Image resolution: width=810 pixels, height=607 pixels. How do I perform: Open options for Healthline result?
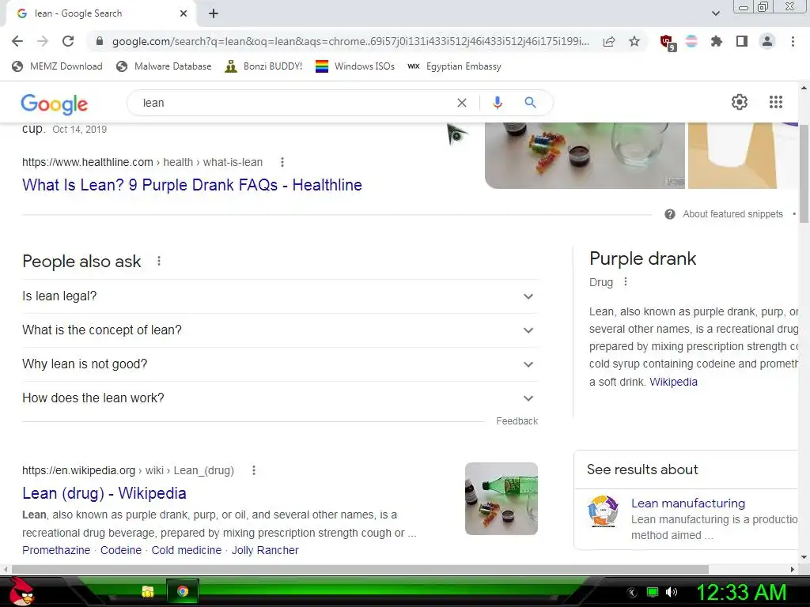click(282, 162)
